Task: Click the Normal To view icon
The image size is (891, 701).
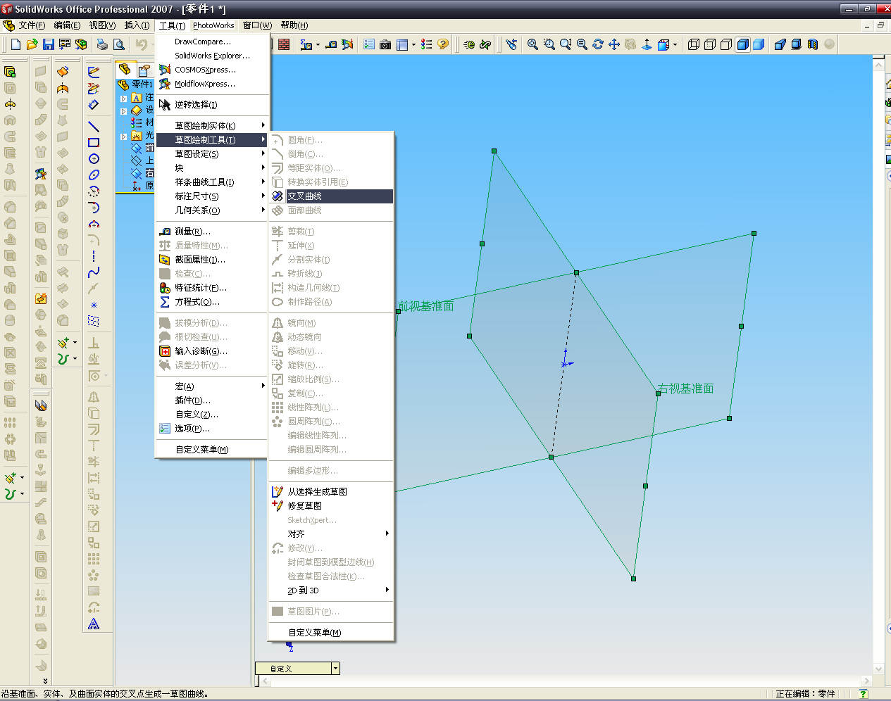Action: tap(647, 44)
